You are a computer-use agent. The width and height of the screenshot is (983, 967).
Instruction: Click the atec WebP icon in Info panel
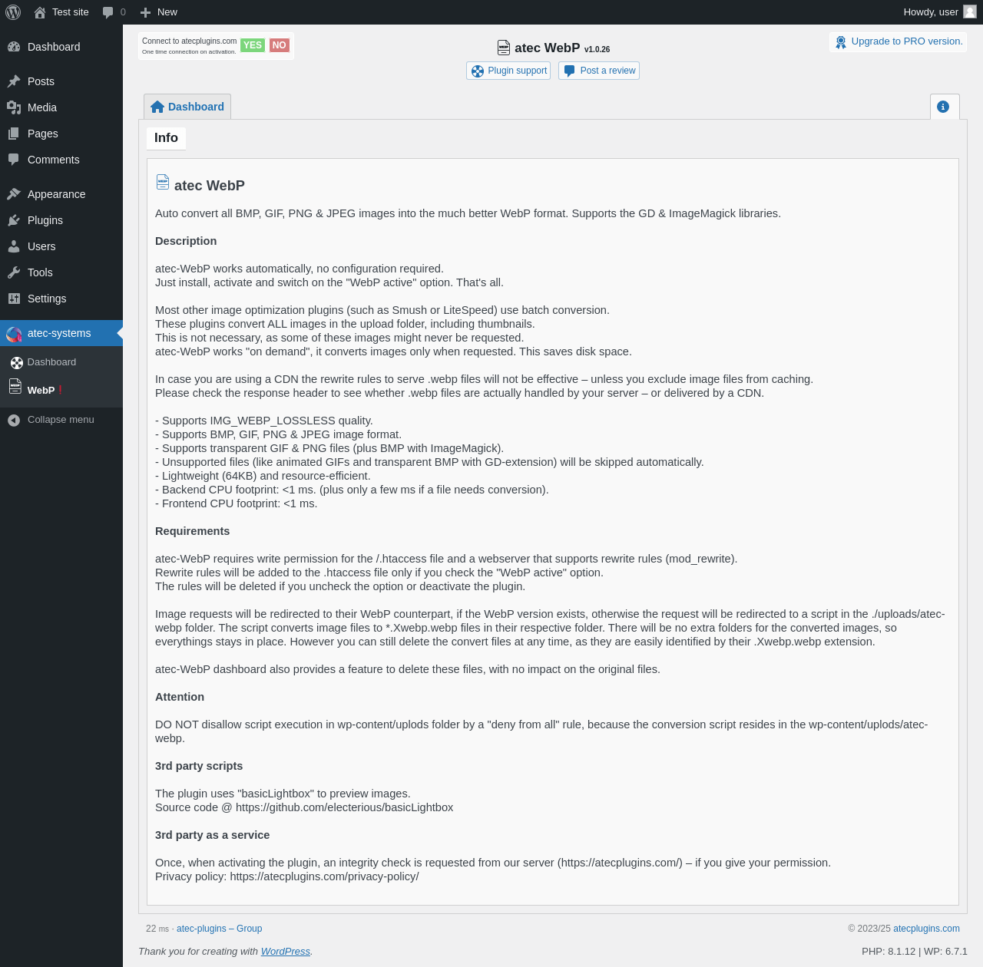(163, 182)
